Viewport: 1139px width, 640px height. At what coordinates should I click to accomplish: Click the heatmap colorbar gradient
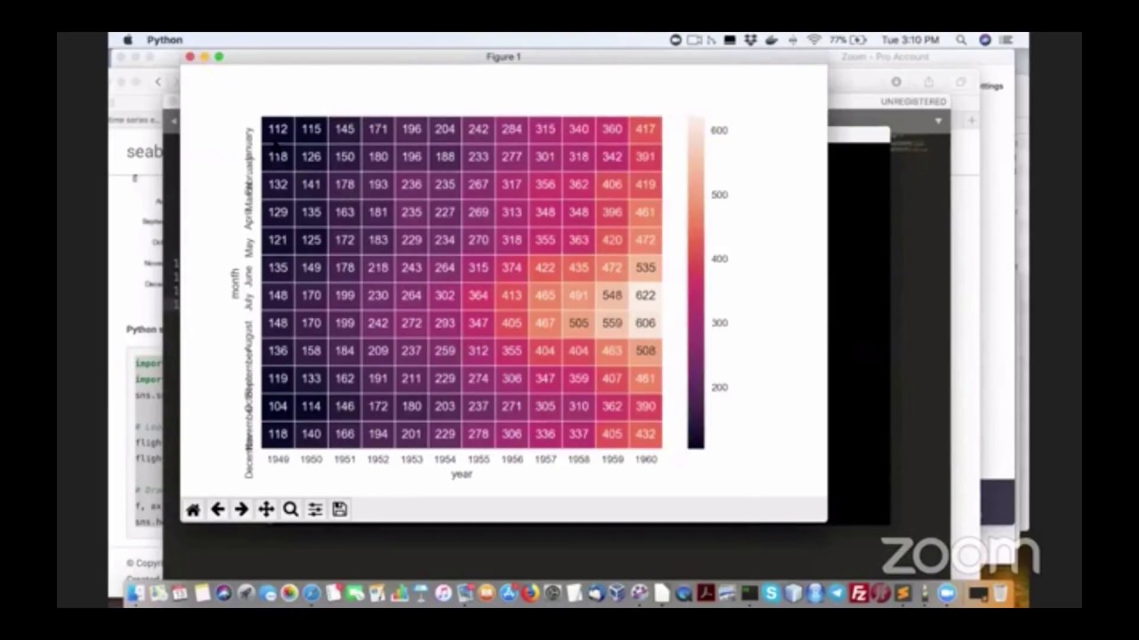point(696,283)
